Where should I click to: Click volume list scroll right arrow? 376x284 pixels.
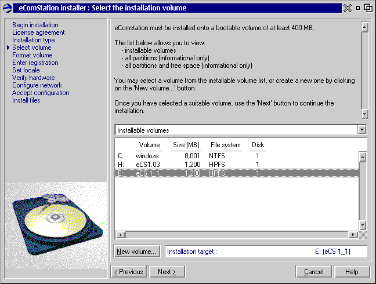pyautogui.click(x=353, y=235)
